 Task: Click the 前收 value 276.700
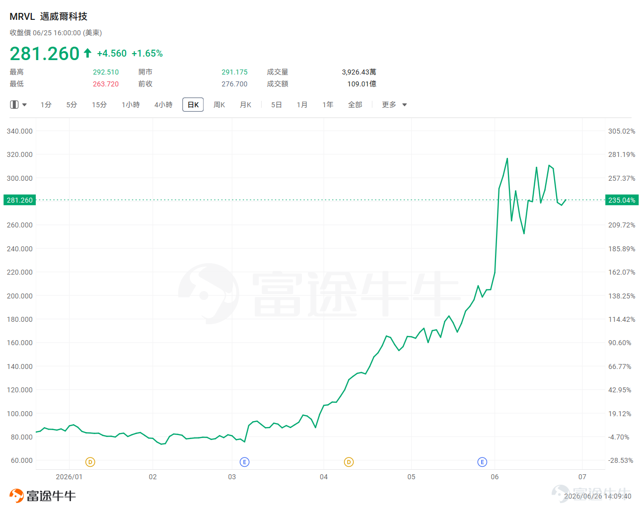(234, 84)
